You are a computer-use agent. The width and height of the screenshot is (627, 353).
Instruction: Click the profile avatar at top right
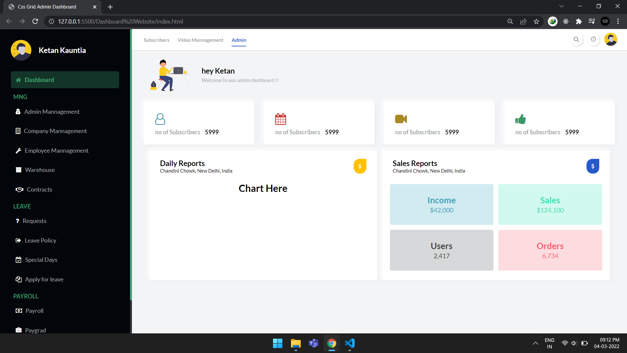click(x=611, y=39)
